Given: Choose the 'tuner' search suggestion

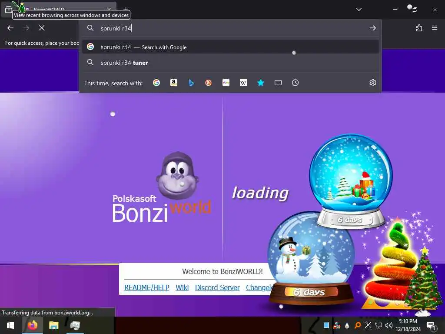Looking at the screenshot, I should (x=230, y=63).
